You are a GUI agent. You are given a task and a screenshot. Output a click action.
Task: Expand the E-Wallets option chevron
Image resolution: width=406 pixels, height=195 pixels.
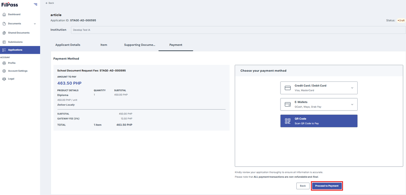coord(352,104)
